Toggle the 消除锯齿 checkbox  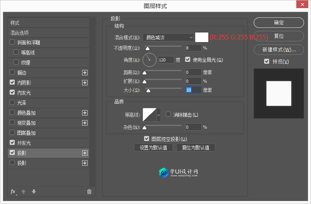point(168,114)
